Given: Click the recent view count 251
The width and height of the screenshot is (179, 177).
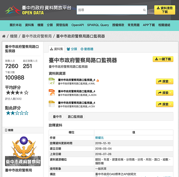Looking at the screenshot, I should tap(27, 66).
